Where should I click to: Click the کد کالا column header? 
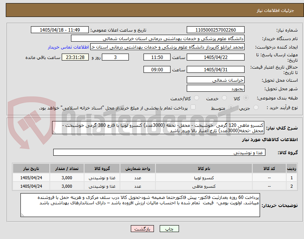269,168
